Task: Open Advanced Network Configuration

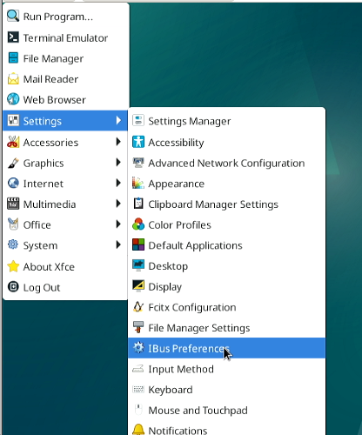Action: 227,163
